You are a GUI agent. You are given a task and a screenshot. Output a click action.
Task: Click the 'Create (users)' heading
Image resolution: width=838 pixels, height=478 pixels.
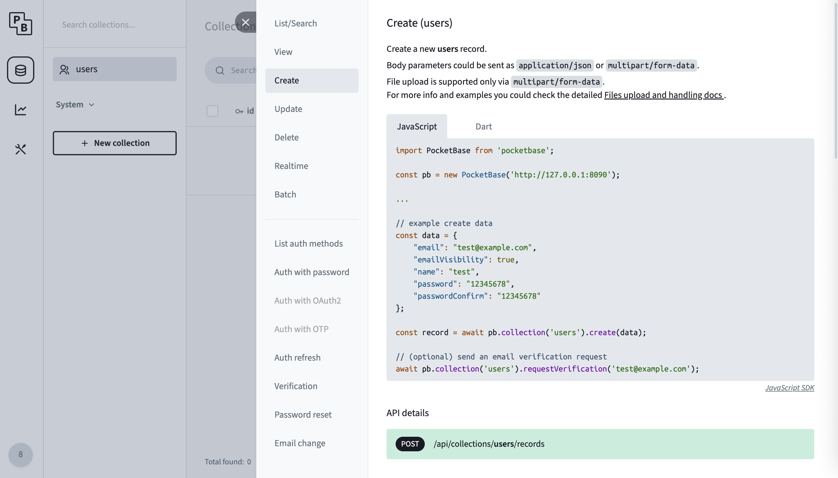(419, 23)
